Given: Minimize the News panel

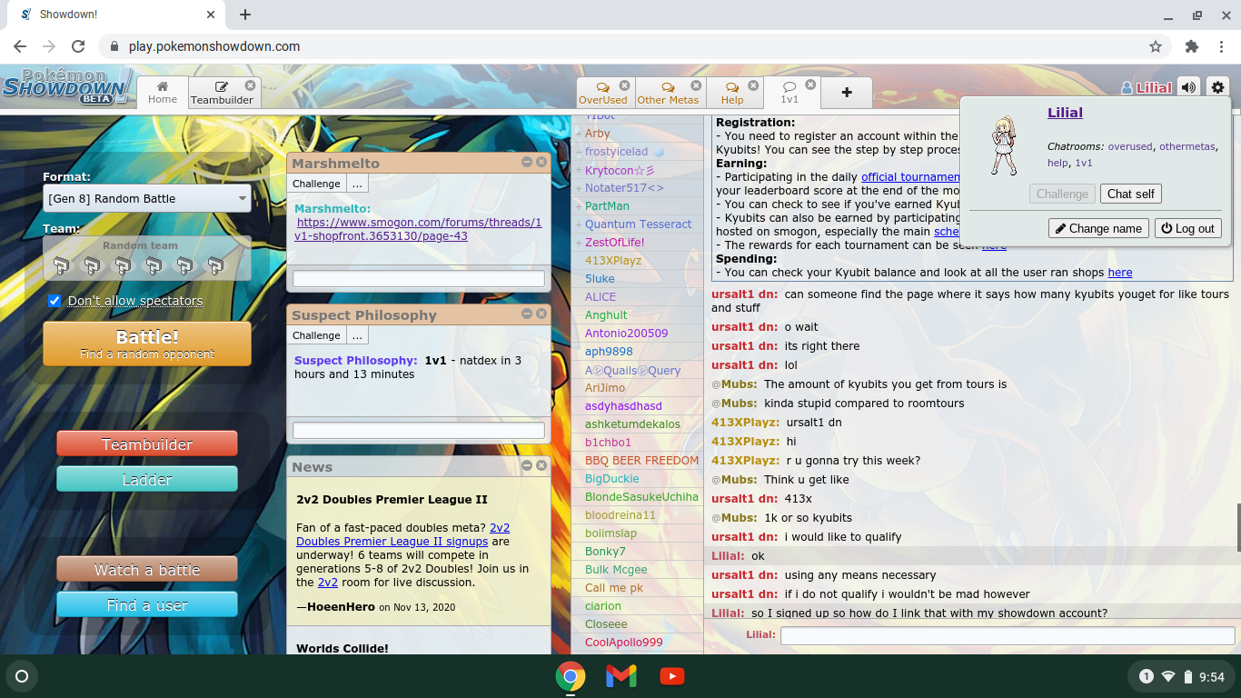Looking at the screenshot, I should (527, 465).
